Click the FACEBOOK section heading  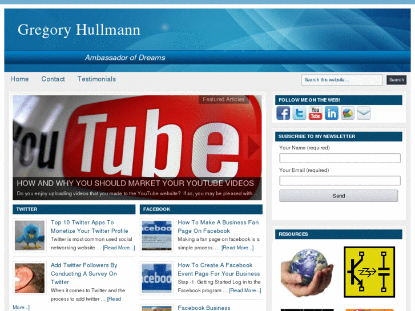point(156,209)
